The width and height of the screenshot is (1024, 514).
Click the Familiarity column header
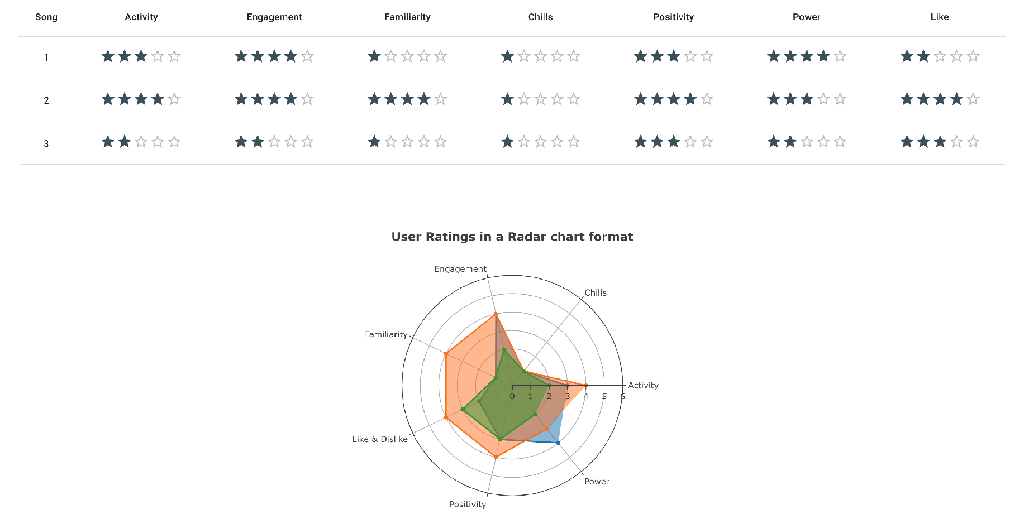coord(407,17)
